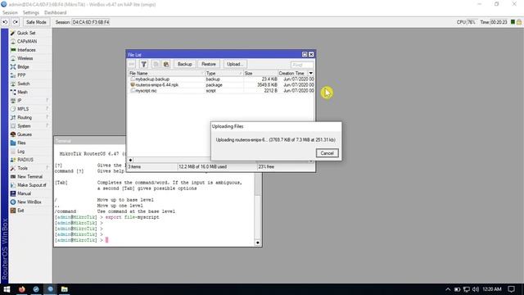The image size is (524, 295).
Task: Click the copy icon in File List
Action: (156, 64)
